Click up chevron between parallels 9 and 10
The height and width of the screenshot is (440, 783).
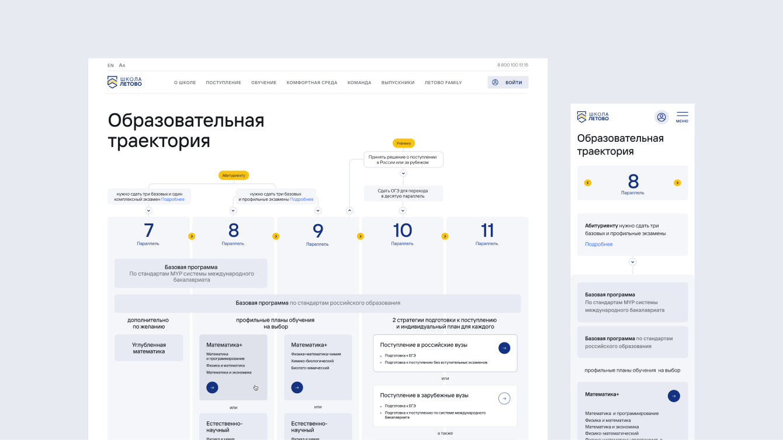pos(349,211)
